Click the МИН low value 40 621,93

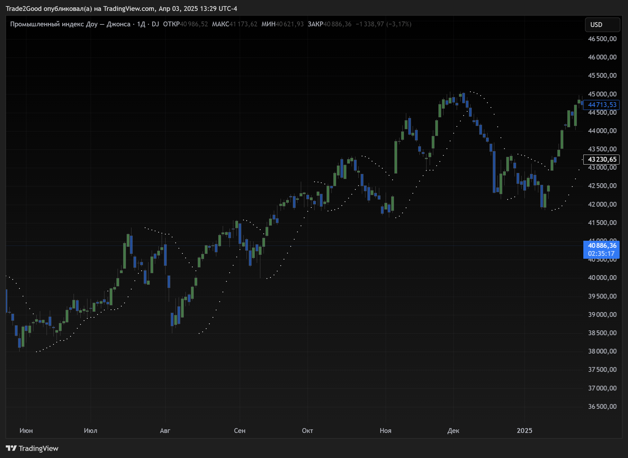(290, 24)
